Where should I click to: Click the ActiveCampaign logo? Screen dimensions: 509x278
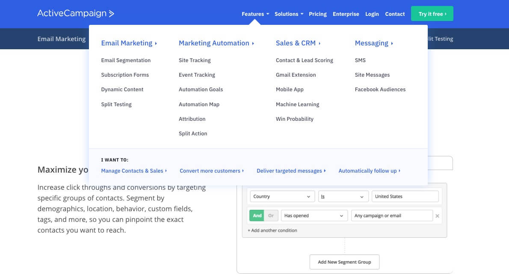click(x=76, y=13)
